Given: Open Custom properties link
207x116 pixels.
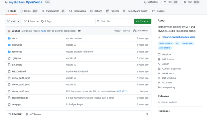Looking at the screenshot, I should tap(169, 69).
